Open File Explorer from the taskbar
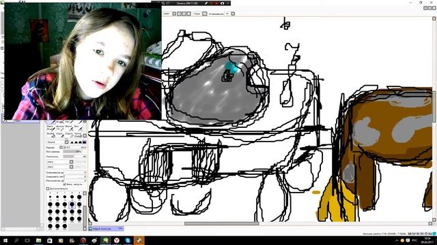This screenshot has height=245, width=437. [x=38, y=240]
